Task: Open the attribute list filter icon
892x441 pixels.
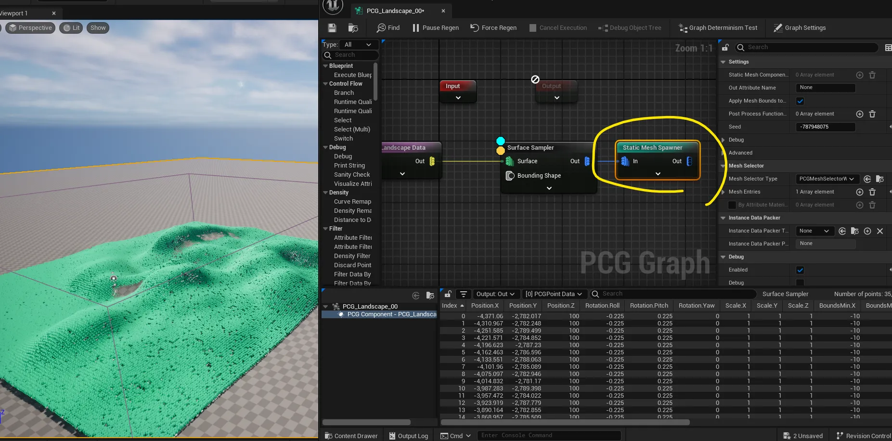Action: [464, 294]
